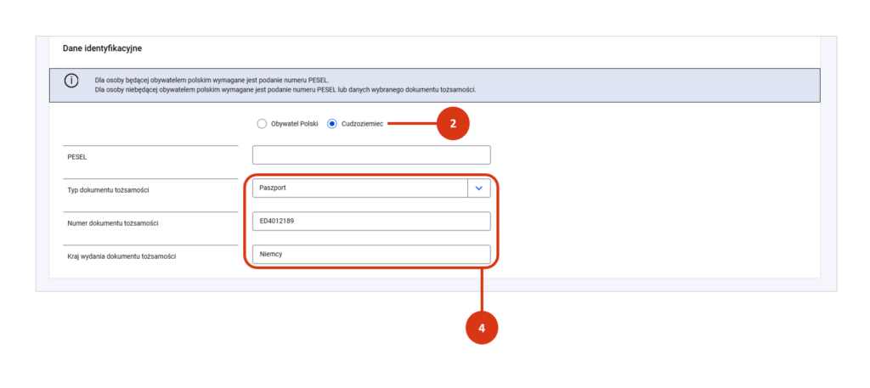Focus the empty PESEL input field
Viewport: 870px width, 388px height.
click(371, 155)
